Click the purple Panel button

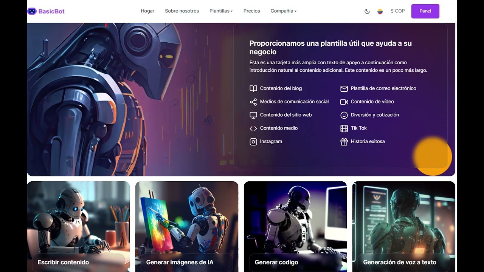(425, 11)
